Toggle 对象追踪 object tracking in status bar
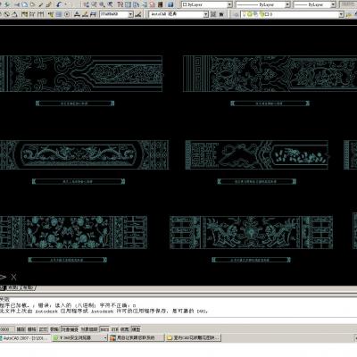 point(89,329)
